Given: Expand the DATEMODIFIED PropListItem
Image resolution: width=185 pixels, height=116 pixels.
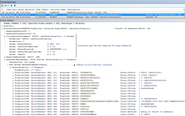Looking at the screenshot, I should click(13, 94).
